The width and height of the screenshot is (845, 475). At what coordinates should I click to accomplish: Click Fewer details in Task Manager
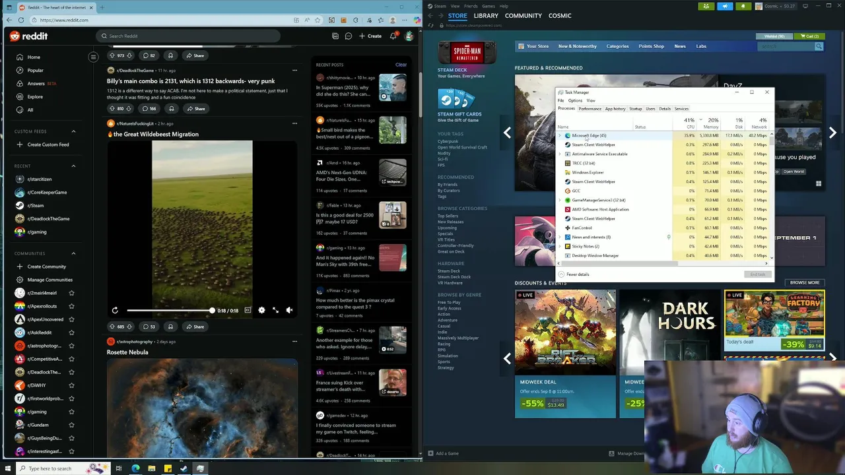point(574,274)
